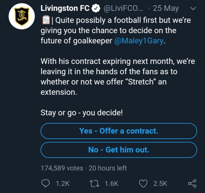Click the tweet text body

pos(118,66)
